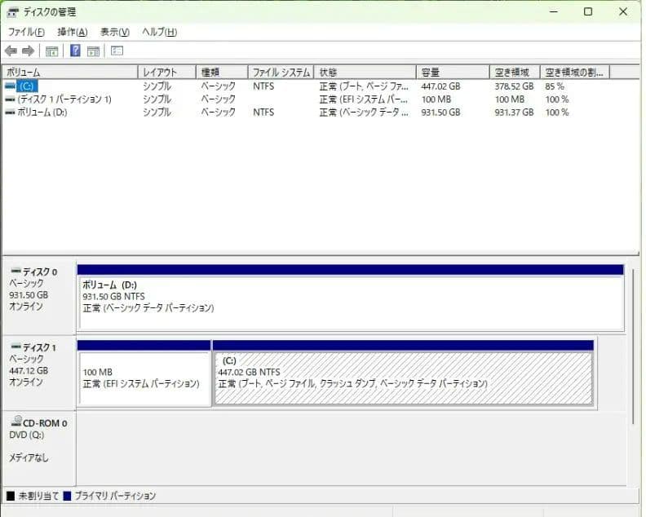
Task: Open the 表示(V) menu
Action: point(115,32)
